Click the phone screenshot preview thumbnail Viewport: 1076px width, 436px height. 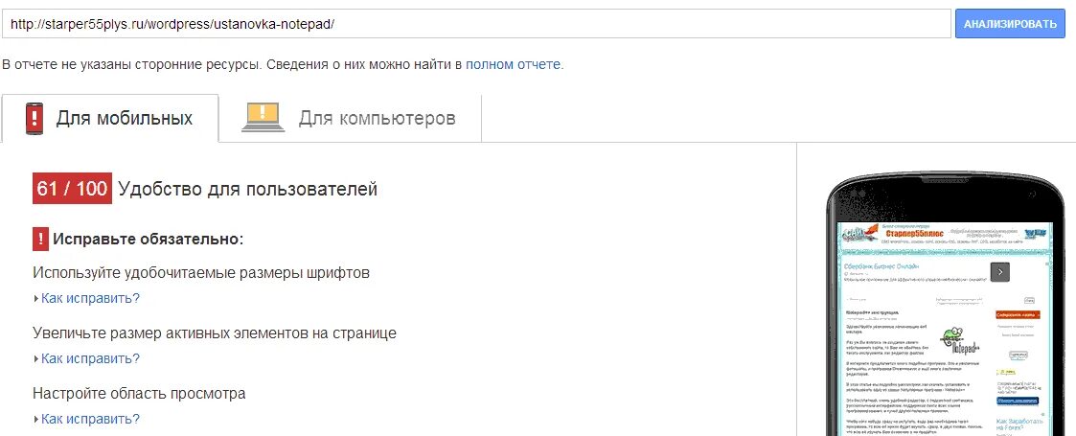click(x=947, y=329)
